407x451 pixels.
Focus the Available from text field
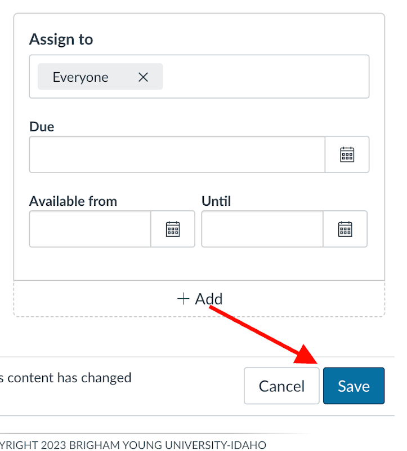tap(90, 229)
